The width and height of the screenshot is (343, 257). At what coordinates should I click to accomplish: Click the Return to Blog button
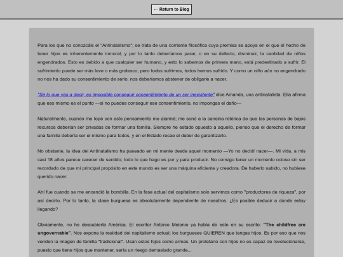[171, 10]
